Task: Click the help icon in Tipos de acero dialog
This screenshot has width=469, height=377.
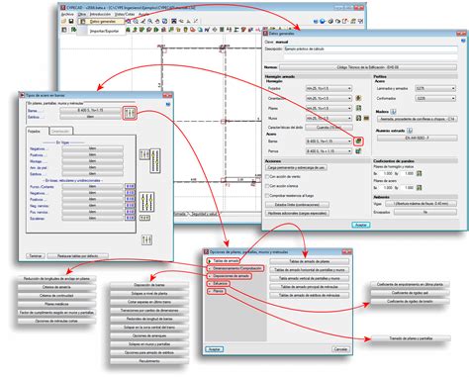Action: 168,105
